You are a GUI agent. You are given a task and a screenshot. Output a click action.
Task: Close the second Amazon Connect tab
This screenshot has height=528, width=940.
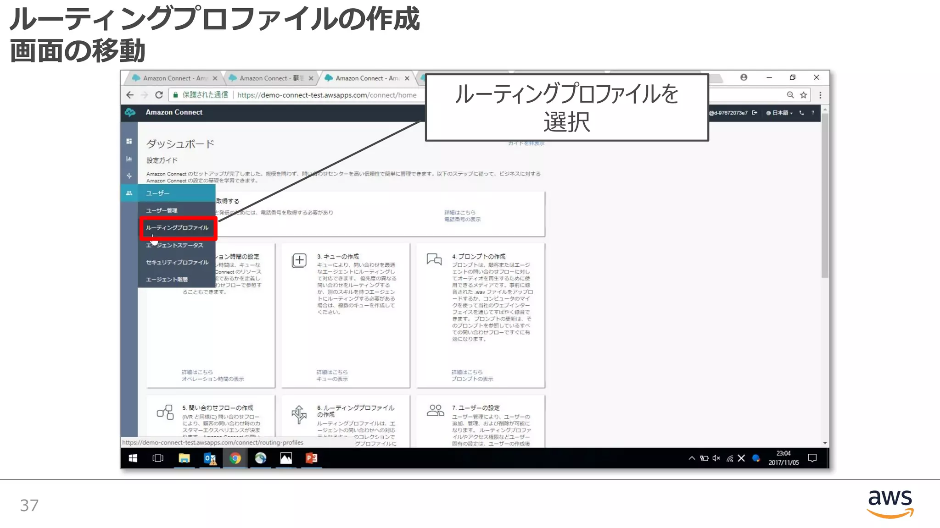(x=311, y=78)
